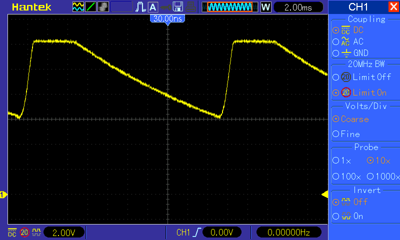The height and width of the screenshot is (240, 400).
Task: Click the 2.00V volts per division readout
Action: pos(64,232)
